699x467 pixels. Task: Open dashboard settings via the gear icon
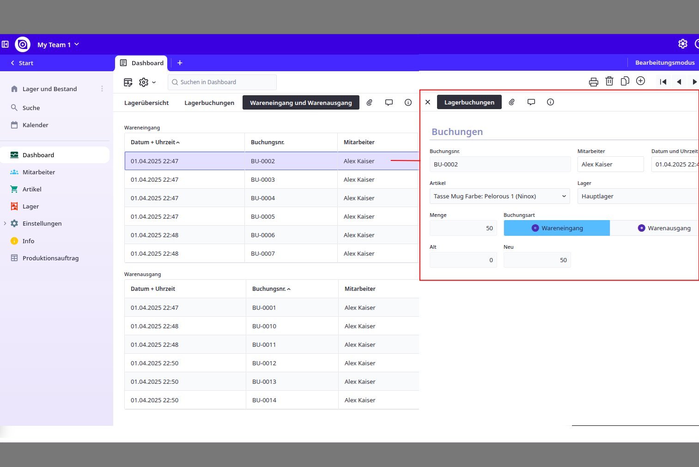[x=143, y=82]
